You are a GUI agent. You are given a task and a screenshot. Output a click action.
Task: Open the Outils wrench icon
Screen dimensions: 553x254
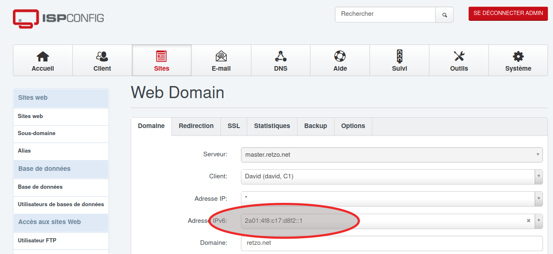click(x=459, y=57)
